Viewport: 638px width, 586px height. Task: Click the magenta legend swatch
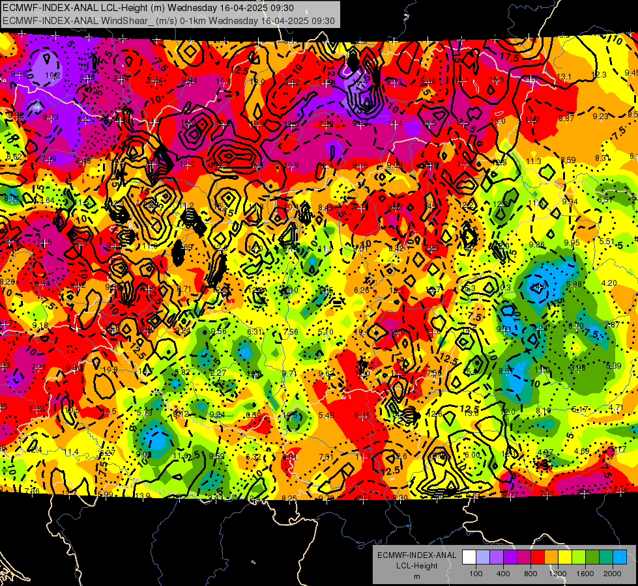coord(524,557)
